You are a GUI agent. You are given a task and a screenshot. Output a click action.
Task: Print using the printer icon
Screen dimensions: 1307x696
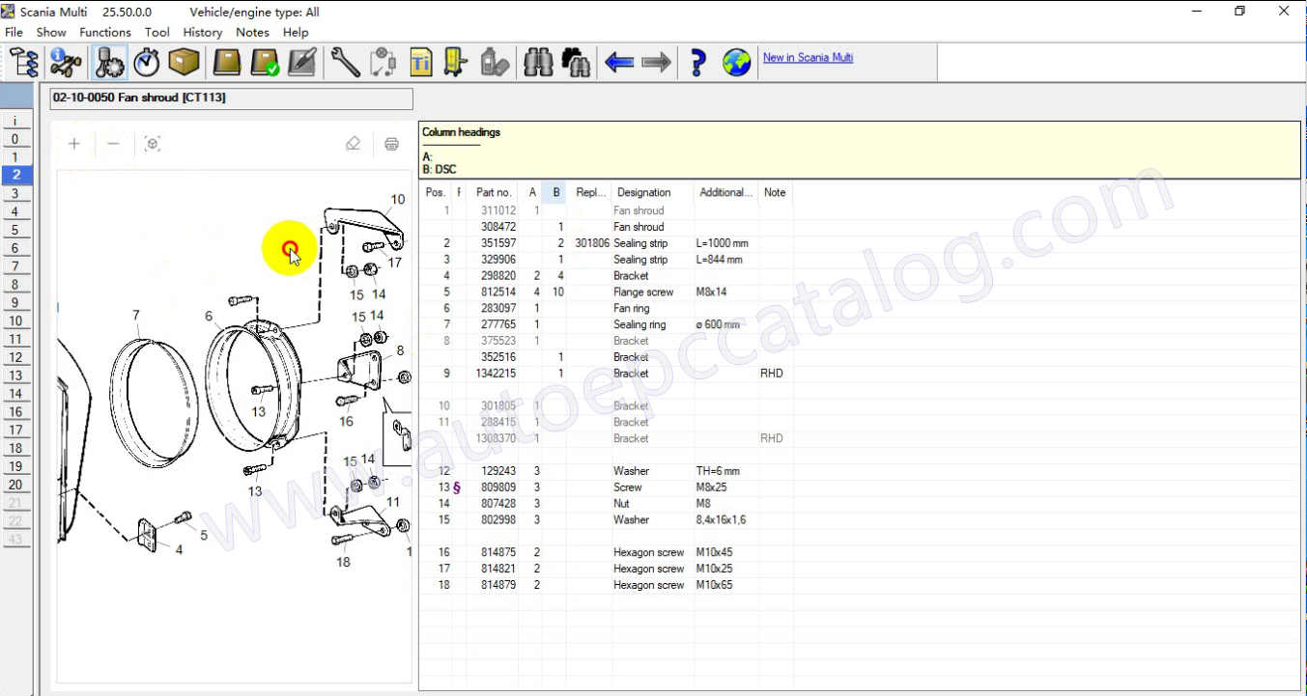[391, 144]
